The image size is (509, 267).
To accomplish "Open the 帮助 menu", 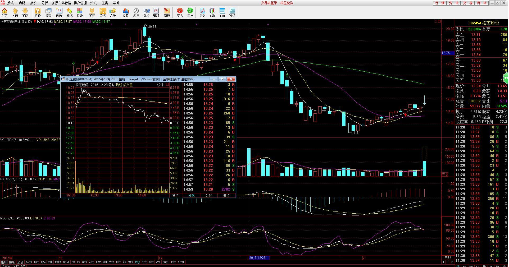I will point(116,3).
